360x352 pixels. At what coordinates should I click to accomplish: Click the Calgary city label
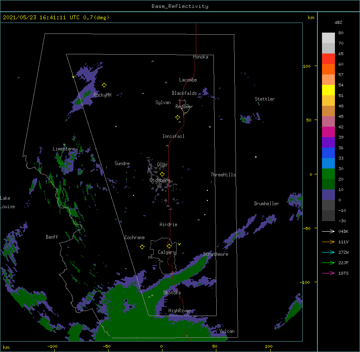tap(167, 252)
